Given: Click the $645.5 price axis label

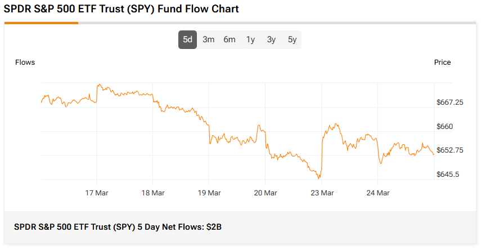Looking at the screenshot, I should pos(448,175).
